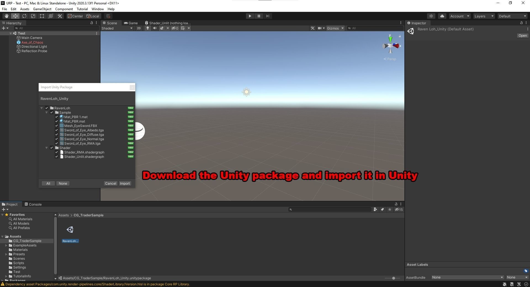Image resolution: width=530 pixels, height=287 pixels.
Task: Search by type icon in Project
Action: coord(375,209)
